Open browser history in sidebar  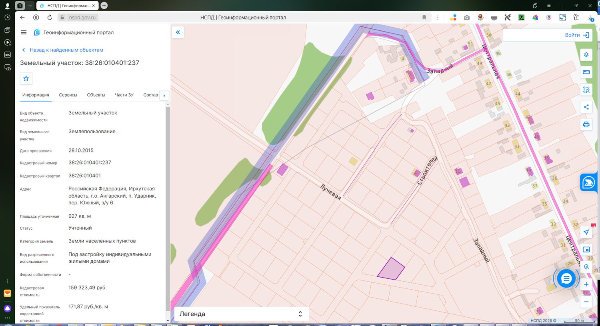click(x=7, y=18)
